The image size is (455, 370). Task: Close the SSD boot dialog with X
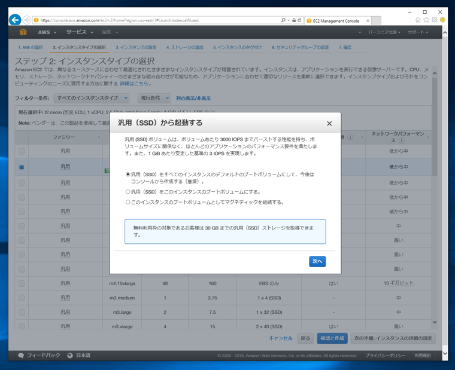coord(329,123)
